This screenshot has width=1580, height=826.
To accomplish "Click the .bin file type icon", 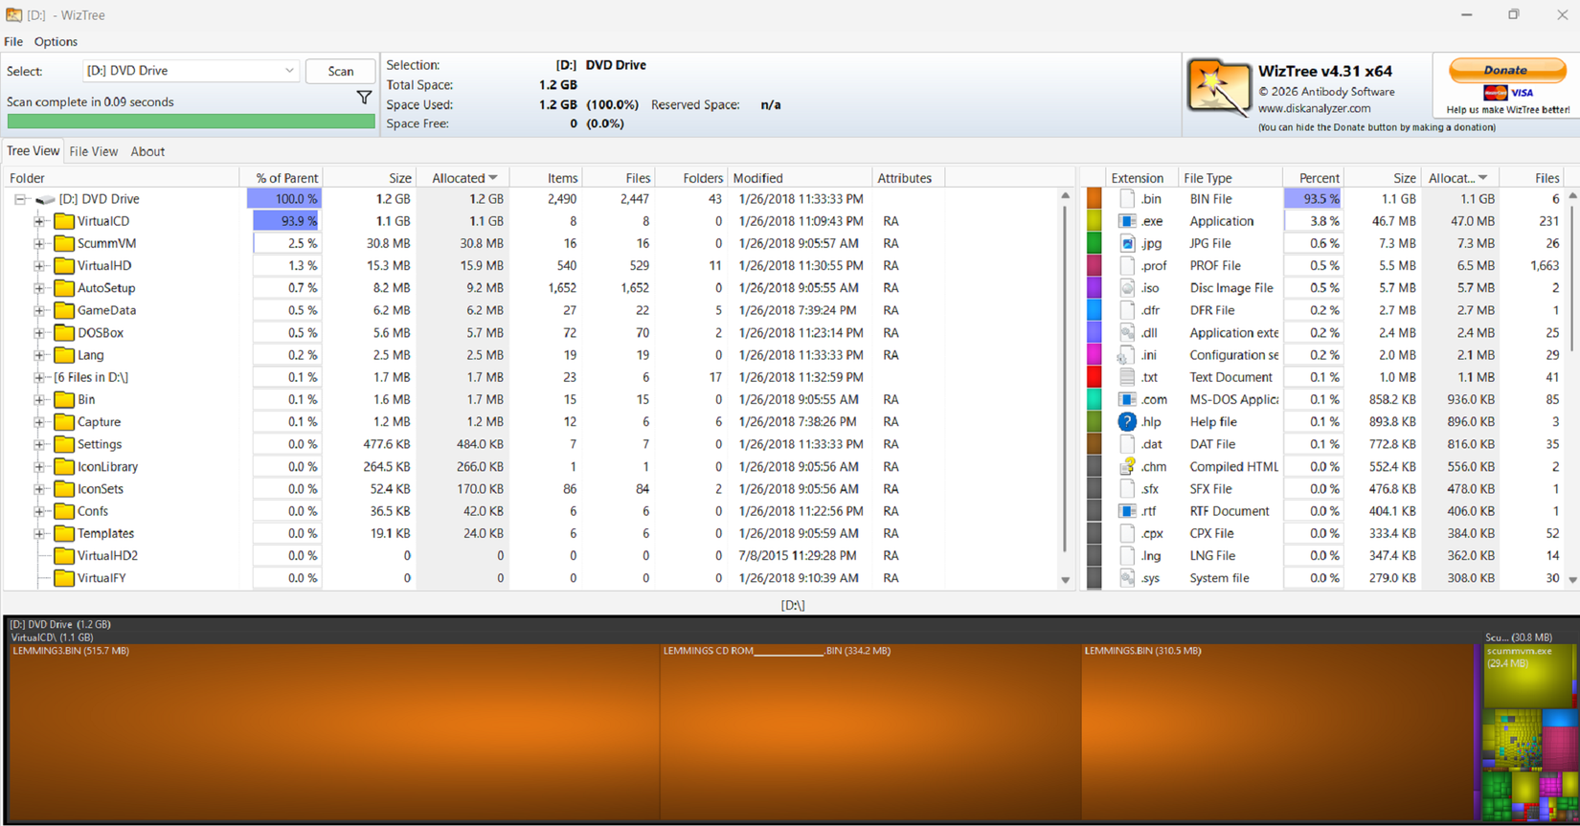I will point(1127,199).
